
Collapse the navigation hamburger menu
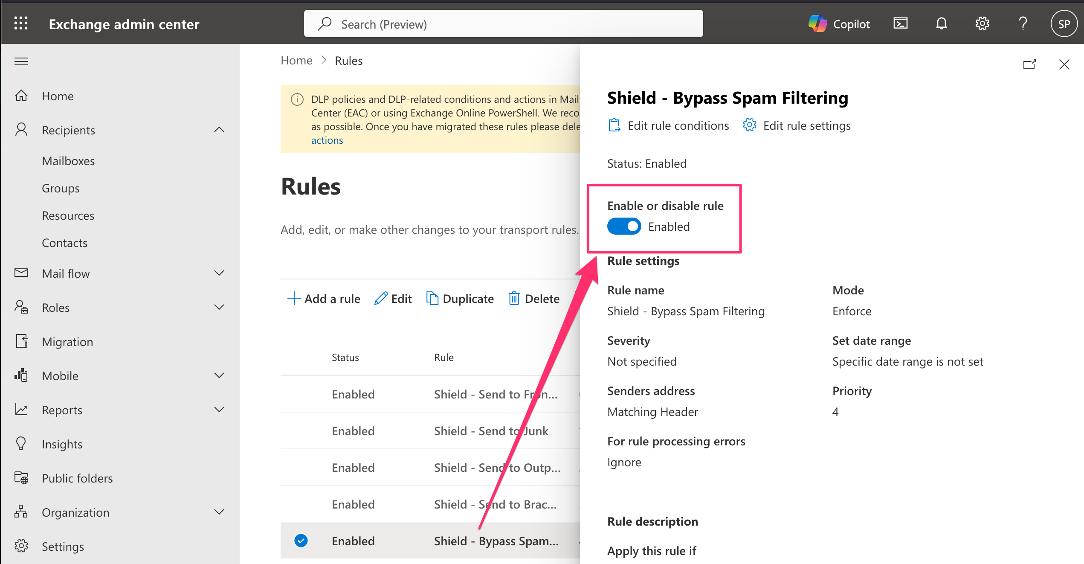[x=21, y=61]
